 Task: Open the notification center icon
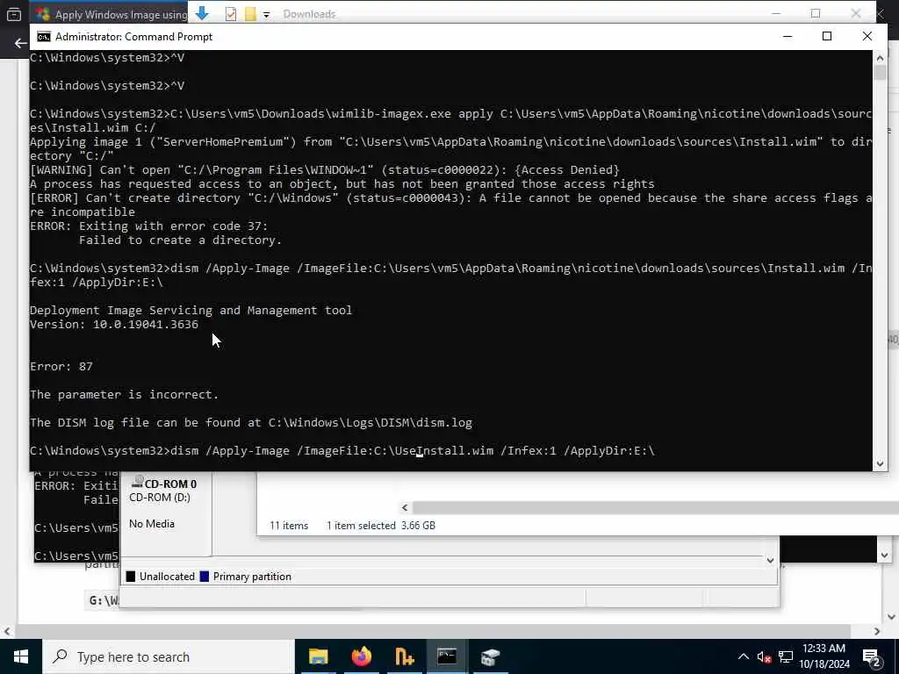pyautogui.click(x=872, y=656)
